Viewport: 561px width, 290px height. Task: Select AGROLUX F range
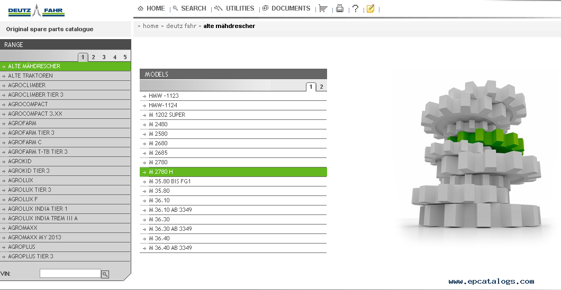pyautogui.click(x=66, y=199)
